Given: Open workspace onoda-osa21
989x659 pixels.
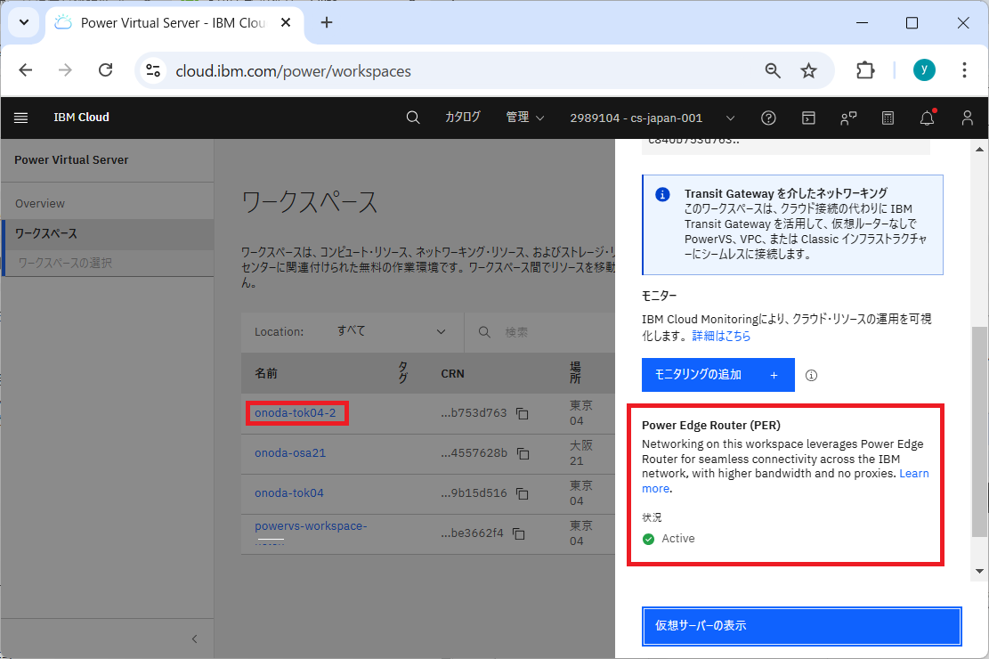Looking at the screenshot, I should [x=290, y=453].
